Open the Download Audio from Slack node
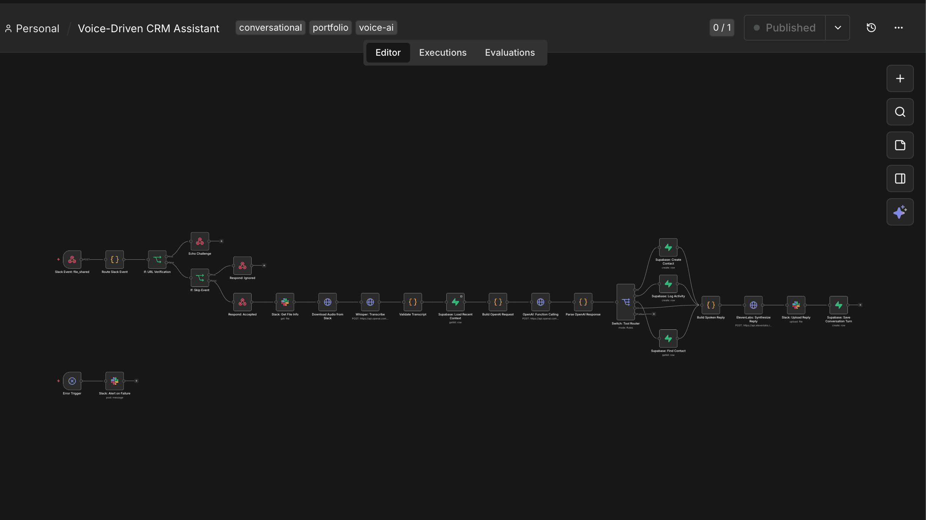The image size is (926, 520). [x=328, y=302]
